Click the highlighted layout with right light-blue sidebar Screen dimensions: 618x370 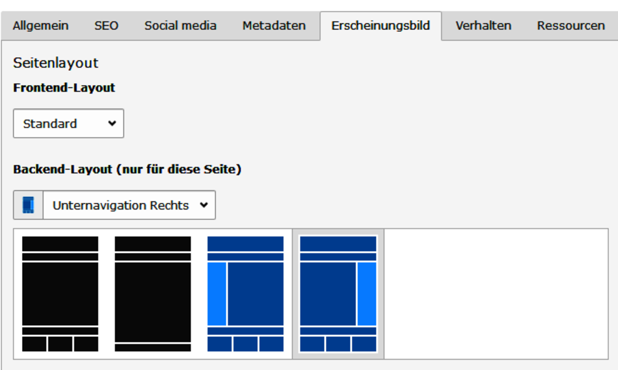click(x=338, y=293)
